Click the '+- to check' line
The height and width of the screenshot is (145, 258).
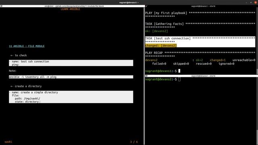click(x=19, y=56)
